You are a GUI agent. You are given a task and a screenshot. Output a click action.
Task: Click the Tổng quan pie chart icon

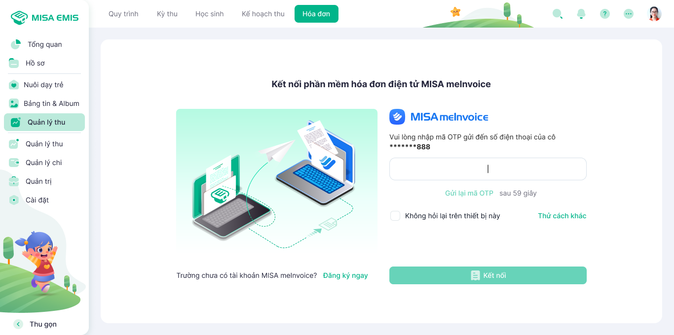point(16,44)
